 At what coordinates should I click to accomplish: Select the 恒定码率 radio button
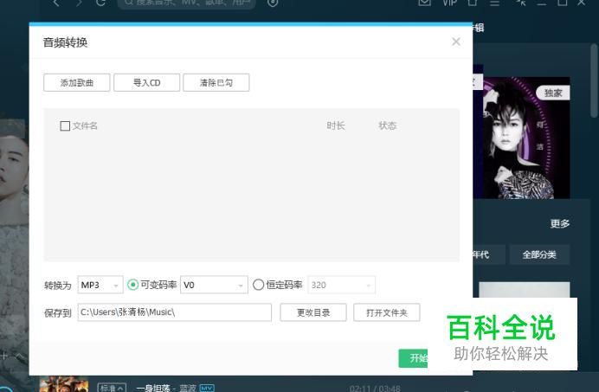pos(258,285)
